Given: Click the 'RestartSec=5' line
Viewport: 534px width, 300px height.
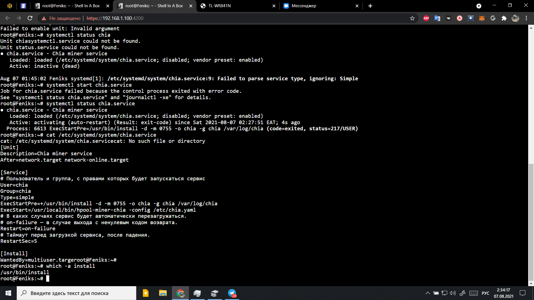Looking at the screenshot, I should coord(19,241).
